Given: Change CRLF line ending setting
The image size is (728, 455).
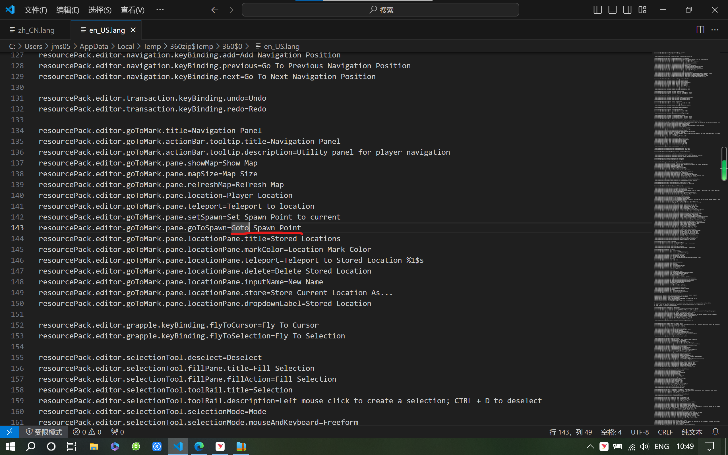Looking at the screenshot, I should click(x=665, y=432).
